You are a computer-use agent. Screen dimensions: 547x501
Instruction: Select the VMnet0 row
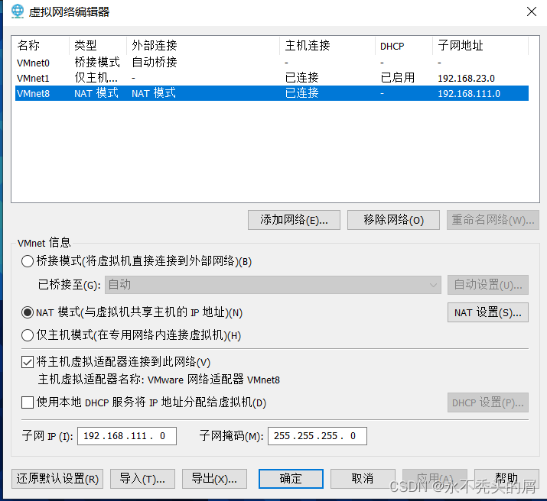(272, 63)
